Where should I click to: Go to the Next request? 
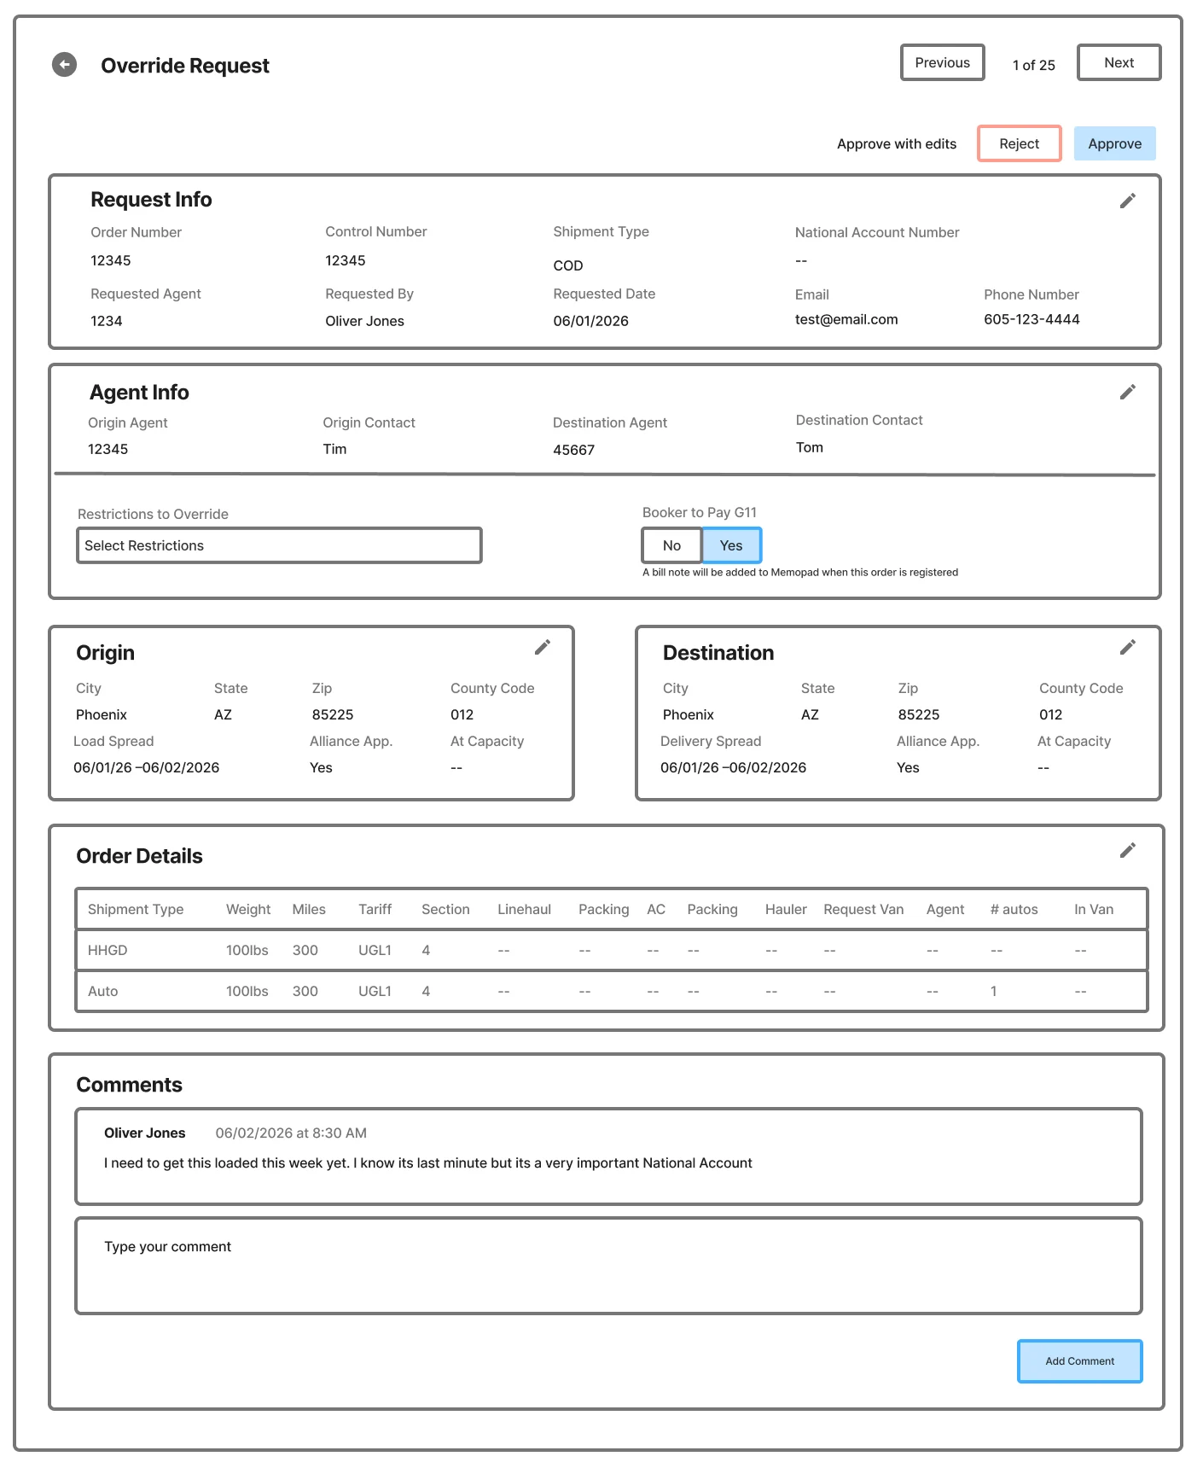1119,62
